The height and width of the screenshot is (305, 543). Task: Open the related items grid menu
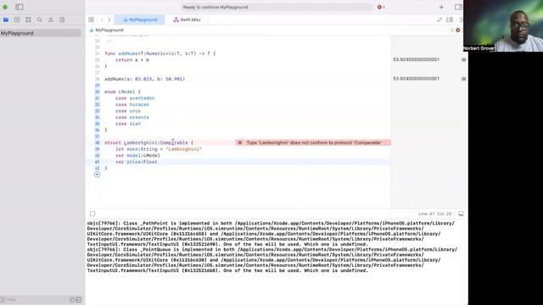[x=91, y=19]
